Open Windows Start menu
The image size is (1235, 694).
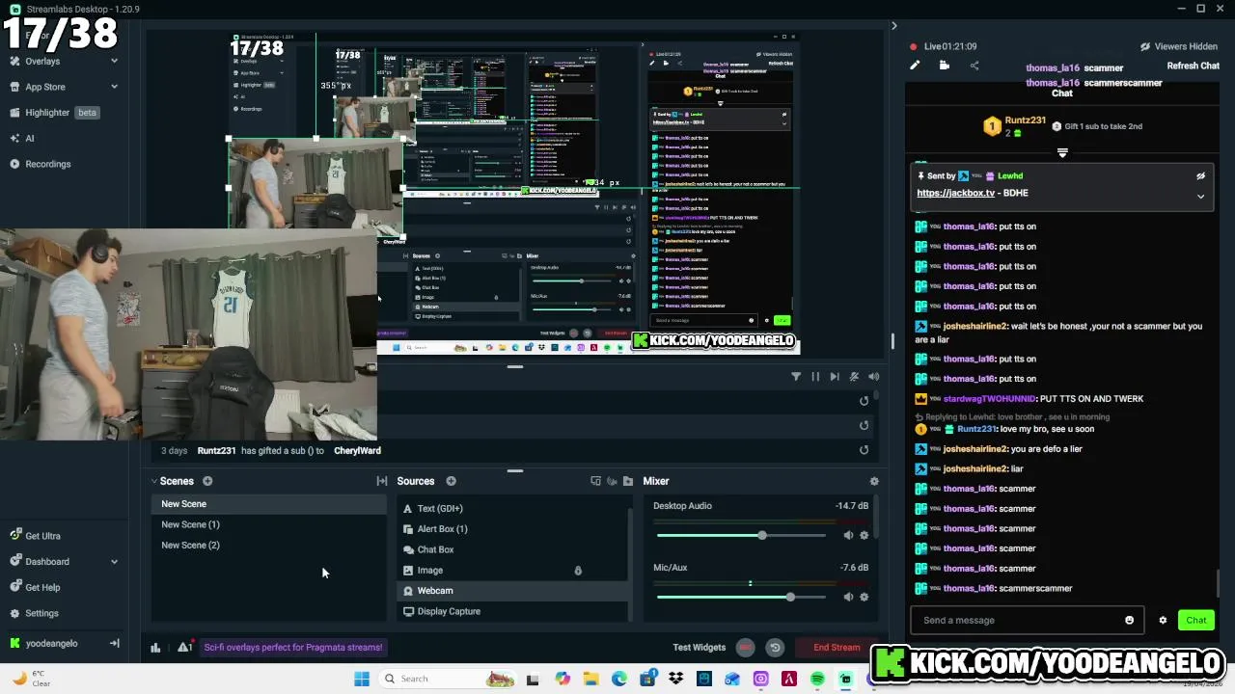[x=362, y=680]
